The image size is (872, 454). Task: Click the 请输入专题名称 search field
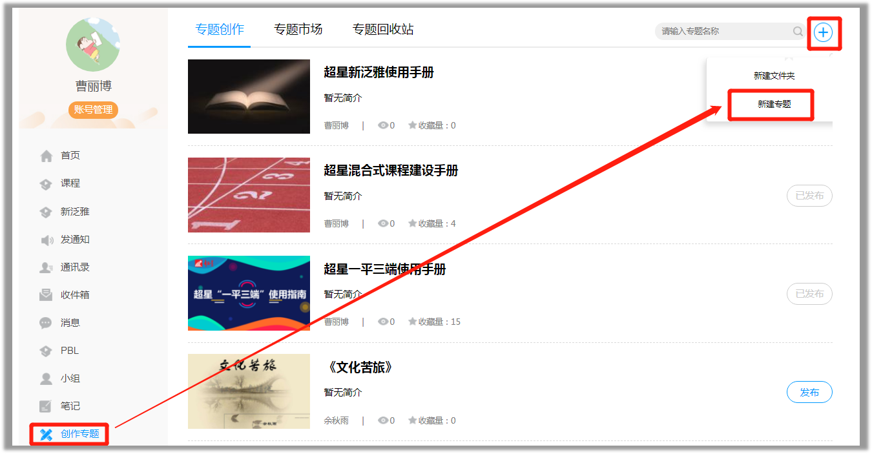pyautogui.click(x=723, y=31)
